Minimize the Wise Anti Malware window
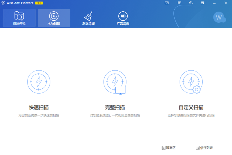Screen dimensions: 232x155 pos(214,3)
